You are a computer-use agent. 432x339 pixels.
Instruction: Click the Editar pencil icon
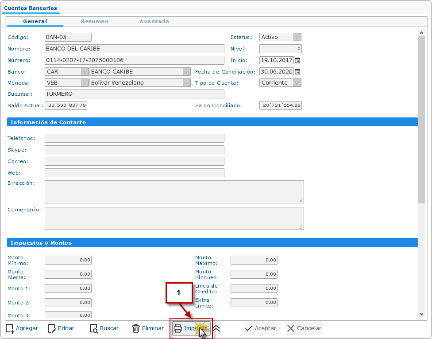point(52,328)
